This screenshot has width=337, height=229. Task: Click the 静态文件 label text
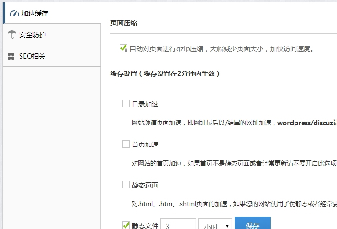(145, 226)
